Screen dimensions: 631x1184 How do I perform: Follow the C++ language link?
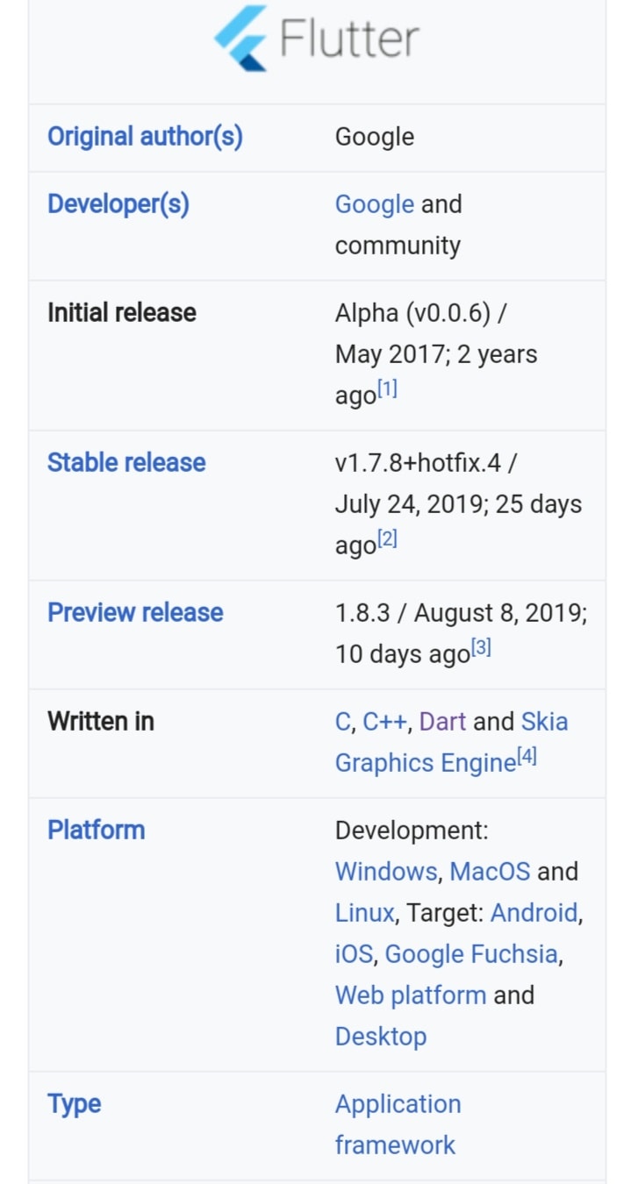pos(384,722)
